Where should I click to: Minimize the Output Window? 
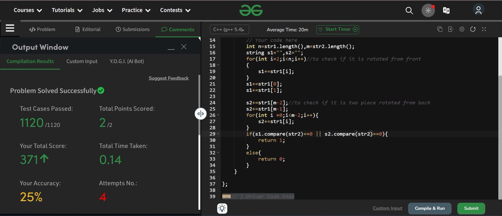[x=171, y=49]
